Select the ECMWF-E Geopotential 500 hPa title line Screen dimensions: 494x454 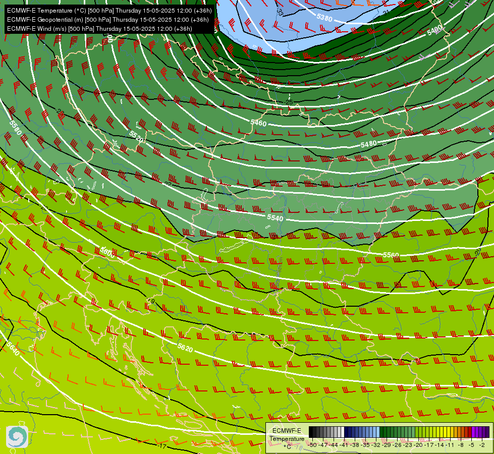coord(108,20)
